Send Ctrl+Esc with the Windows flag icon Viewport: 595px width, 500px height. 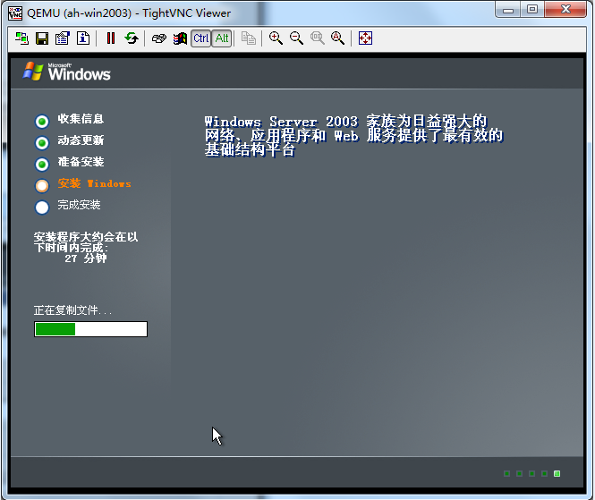[x=180, y=38]
